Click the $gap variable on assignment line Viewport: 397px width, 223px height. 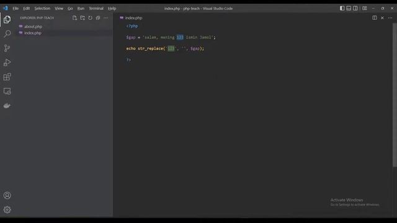point(131,37)
